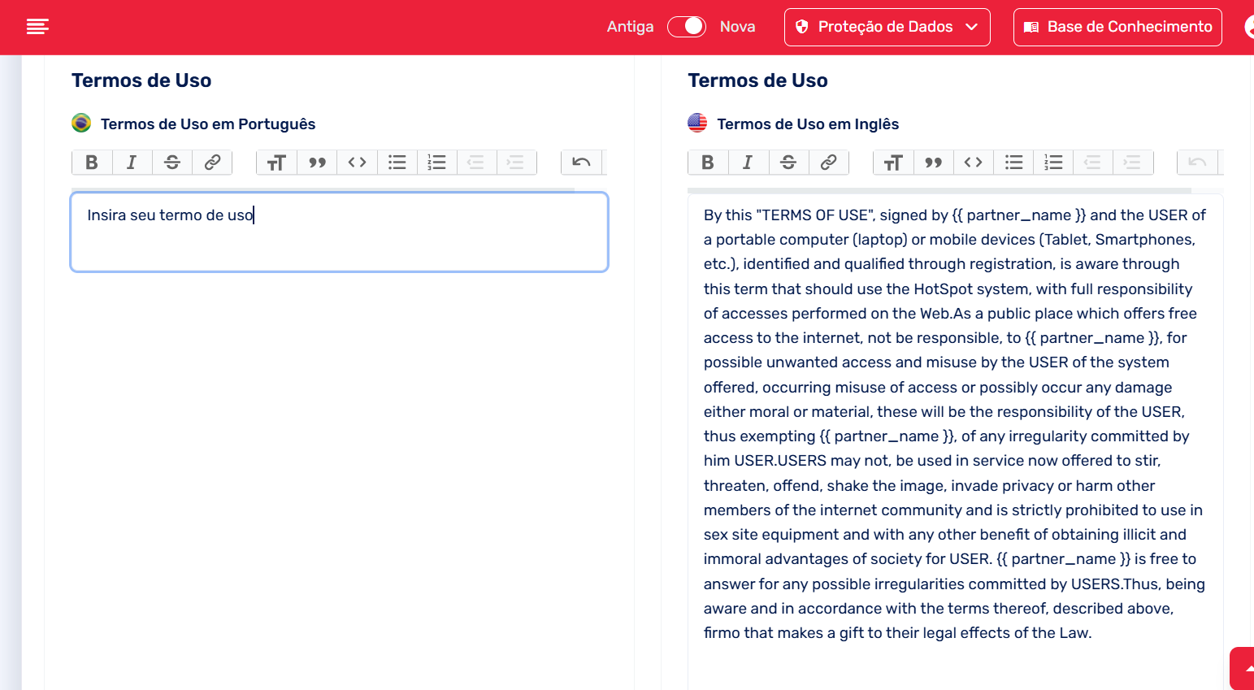Switch the Antiga/Nova version toggle

(687, 27)
